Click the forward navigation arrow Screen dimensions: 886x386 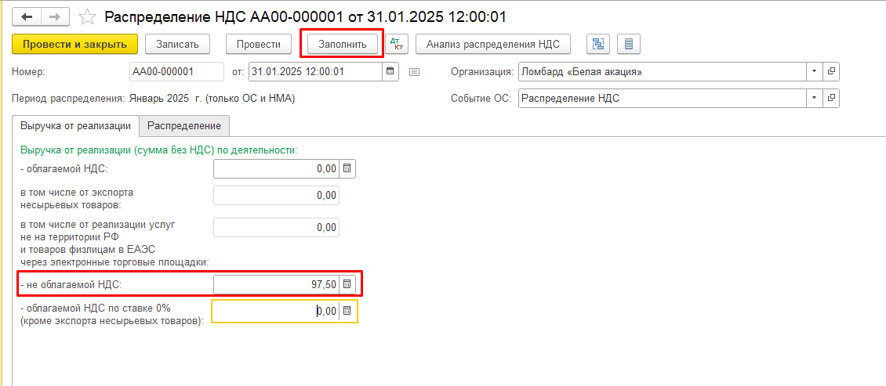[55, 16]
